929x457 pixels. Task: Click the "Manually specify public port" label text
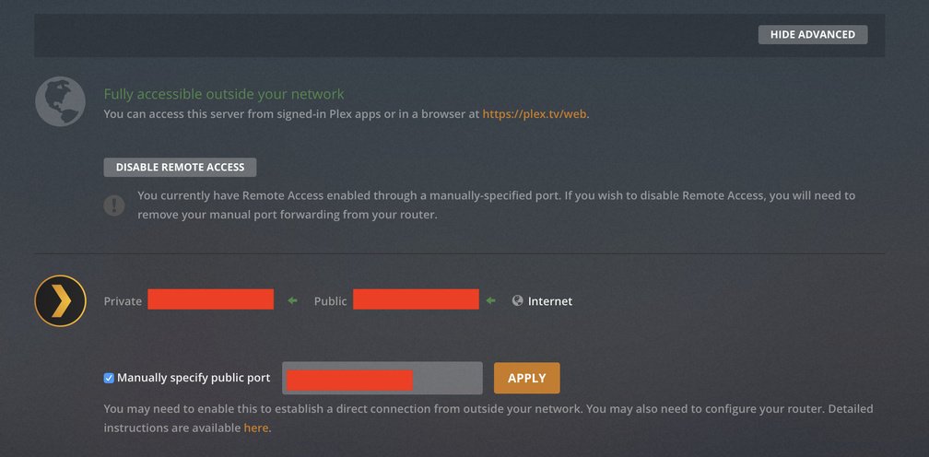(x=194, y=378)
